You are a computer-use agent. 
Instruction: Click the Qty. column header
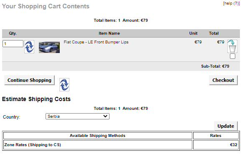[x=13, y=33]
